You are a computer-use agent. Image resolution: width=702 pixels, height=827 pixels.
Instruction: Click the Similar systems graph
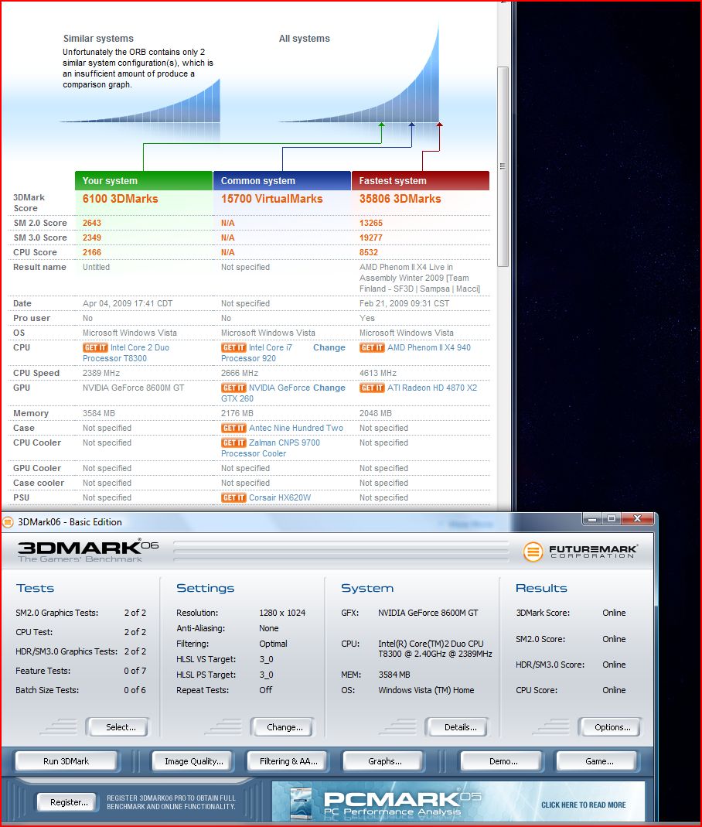click(x=140, y=101)
